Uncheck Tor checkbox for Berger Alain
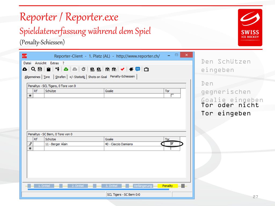This screenshot has width=275, height=206. pyautogui.click(x=172, y=144)
